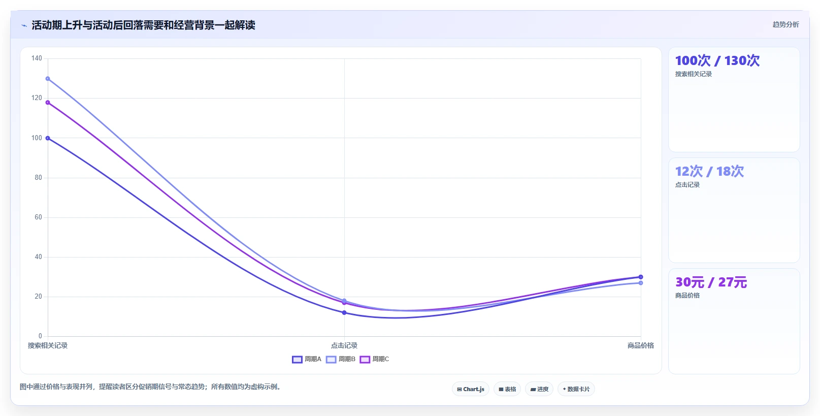Toggle the 周期B series in the legend

click(341, 359)
